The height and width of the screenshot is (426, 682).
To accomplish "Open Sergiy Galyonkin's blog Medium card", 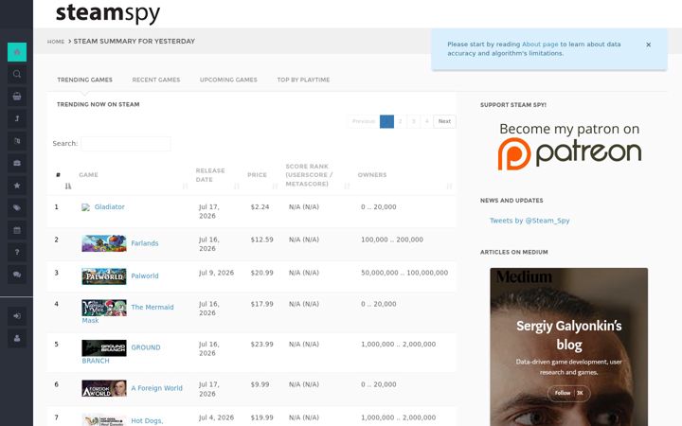I will tap(569, 346).
